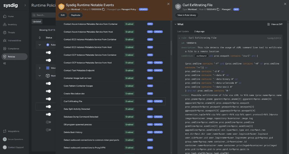Click the Compliance checklist icon

pyautogui.click(x=5, y=49)
